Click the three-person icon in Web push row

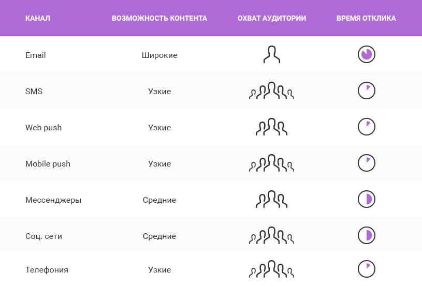(271, 127)
